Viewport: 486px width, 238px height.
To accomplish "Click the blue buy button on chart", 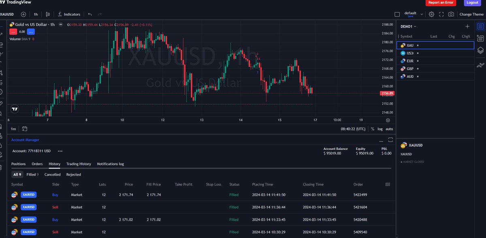I will coord(32,32).
